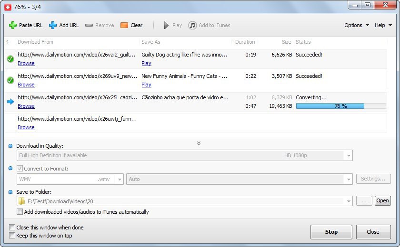The width and height of the screenshot is (400, 247).
Task: Select the Cãozinho acha que porta de vidro title
Action: (185, 97)
